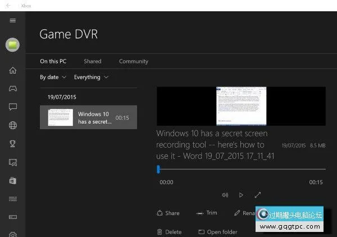Expand video to full screen
337x237 pixels.
(x=257, y=195)
